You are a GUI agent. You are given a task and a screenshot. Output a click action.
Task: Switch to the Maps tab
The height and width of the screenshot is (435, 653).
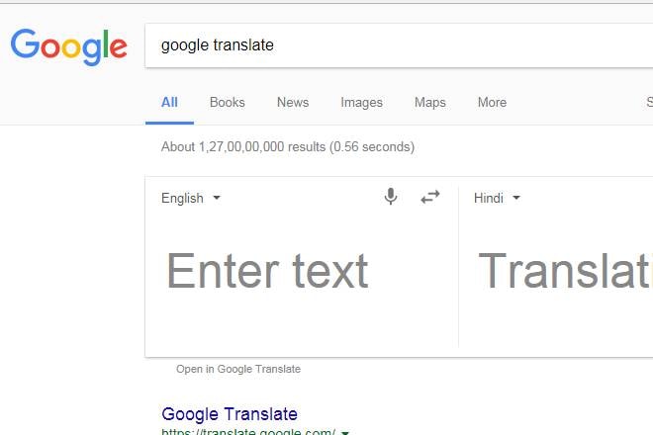(x=429, y=102)
